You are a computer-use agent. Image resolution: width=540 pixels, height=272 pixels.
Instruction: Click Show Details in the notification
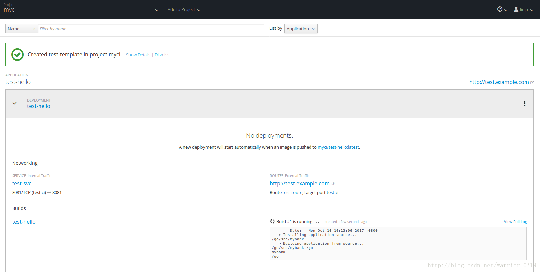click(138, 55)
